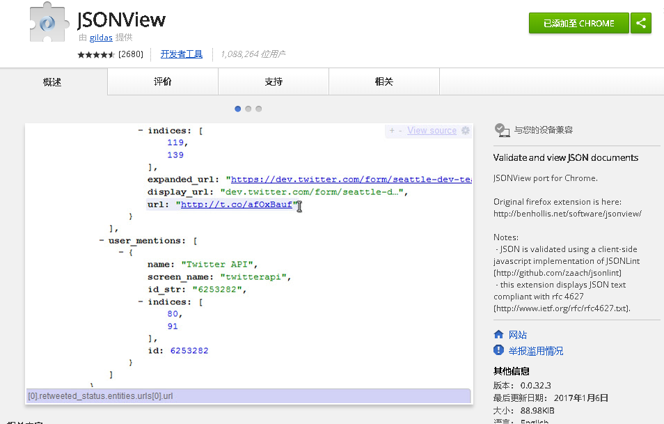Click the http://t.co/afOxBauf url link
The image size is (664, 424).
[237, 205]
